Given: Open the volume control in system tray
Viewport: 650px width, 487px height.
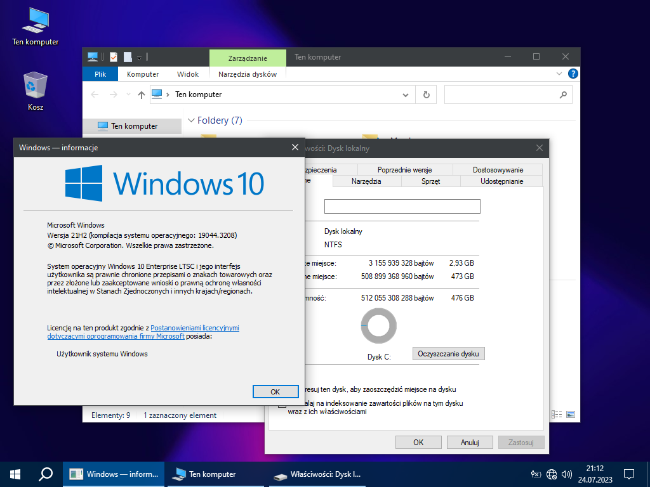Looking at the screenshot, I should point(567,474).
